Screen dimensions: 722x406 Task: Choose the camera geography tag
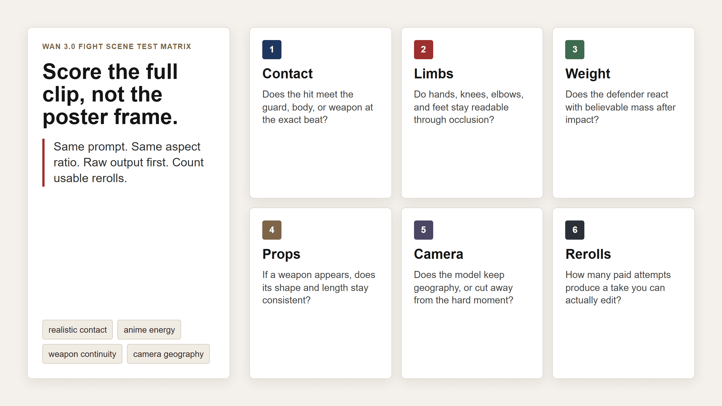coord(168,354)
